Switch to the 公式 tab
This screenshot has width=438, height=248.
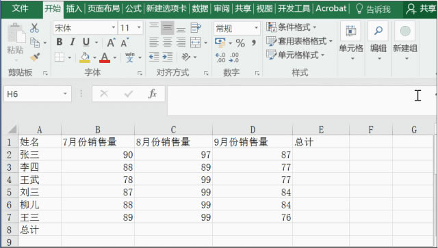click(133, 9)
